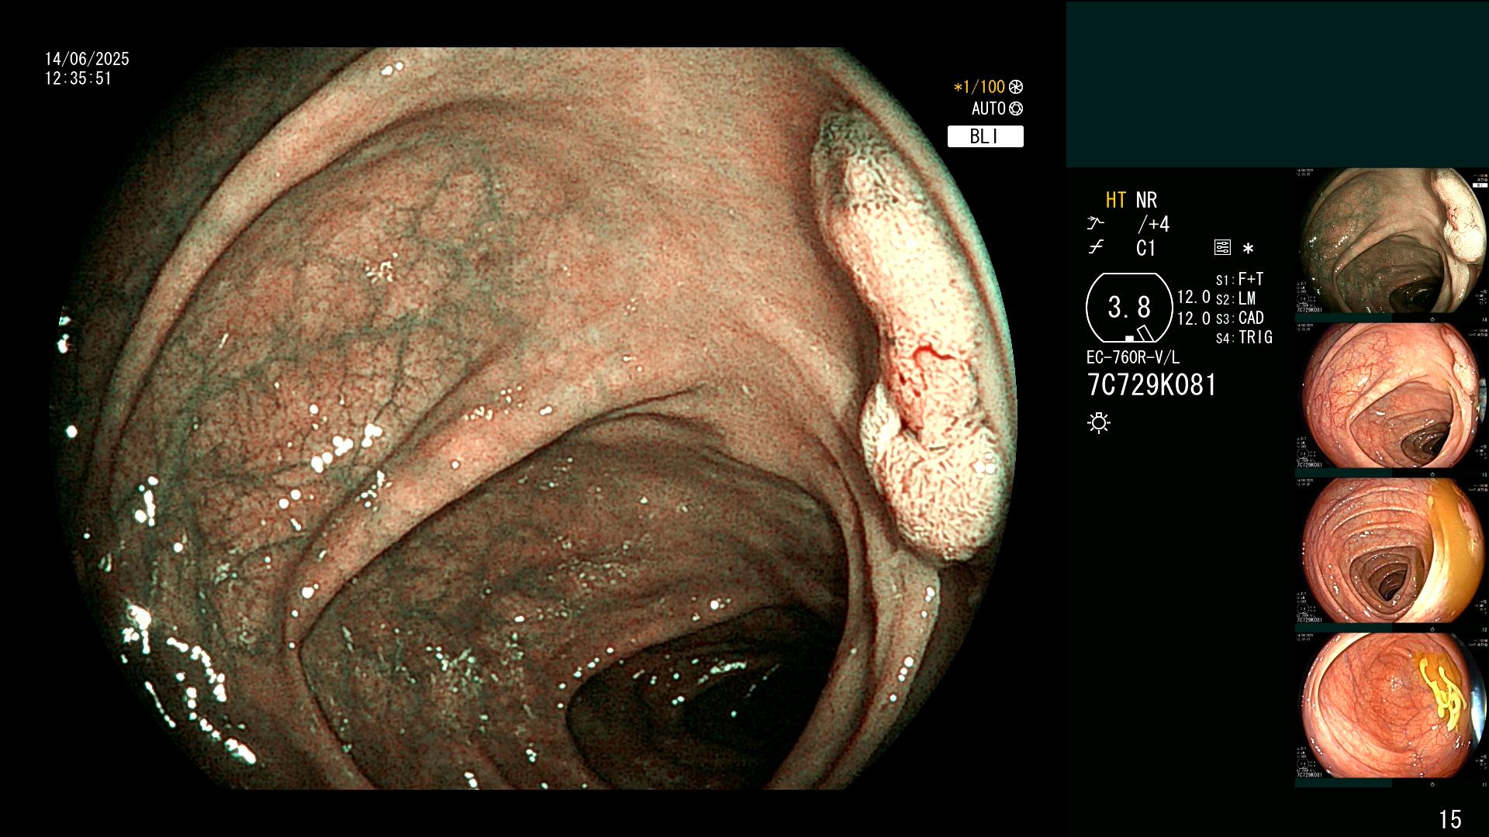This screenshot has width=1489, height=837.
Task: Click the date 14/06/2025
Action: pos(87,59)
